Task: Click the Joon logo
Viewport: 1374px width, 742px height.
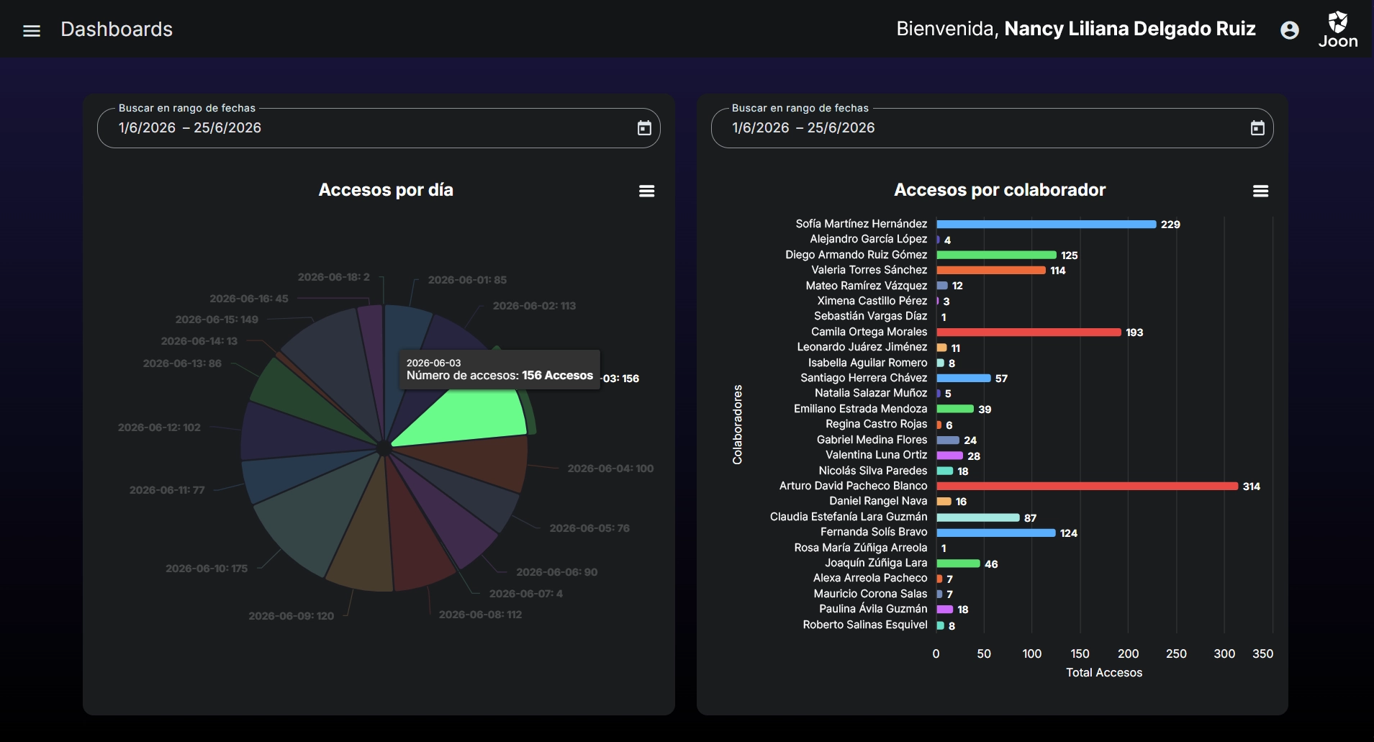Action: [x=1338, y=30]
